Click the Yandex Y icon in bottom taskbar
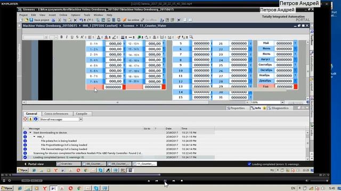 [45, 188]
